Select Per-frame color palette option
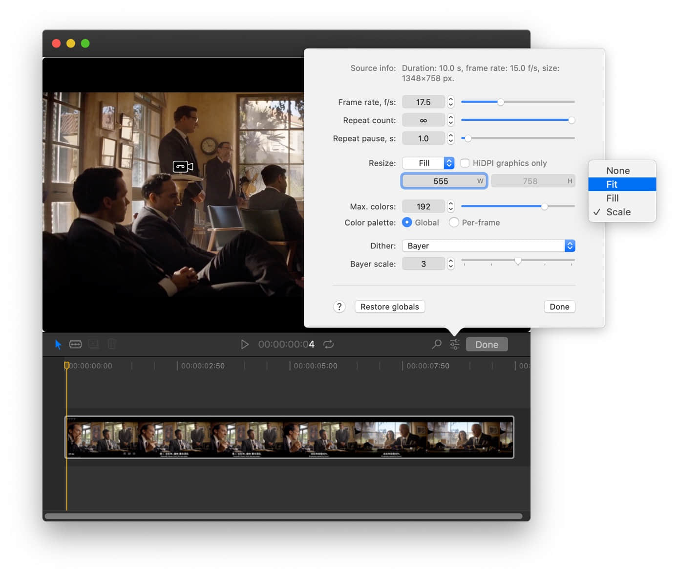The height and width of the screenshot is (577, 678). point(454,222)
